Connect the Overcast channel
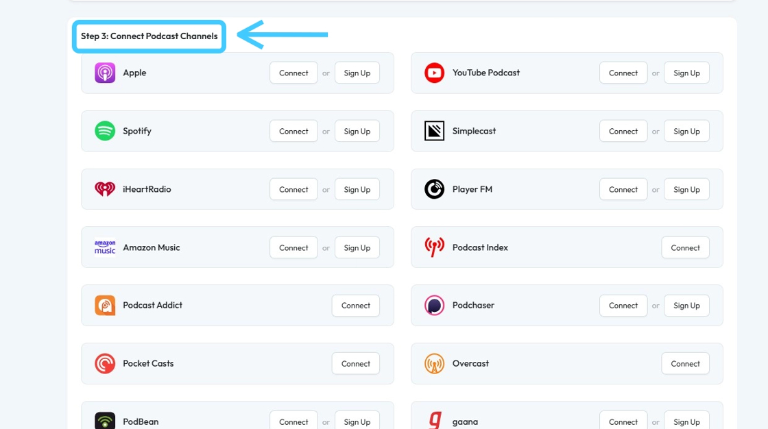768x429 pixels. (685, 364)
